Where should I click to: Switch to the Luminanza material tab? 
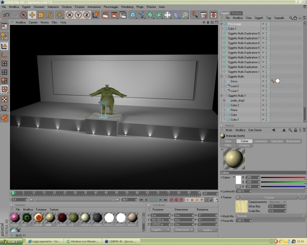tap(261, 141)
